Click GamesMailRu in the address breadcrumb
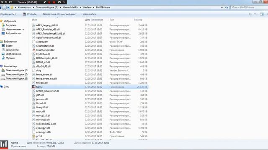The width and height of the screenshot is (268, 150). 70,7
